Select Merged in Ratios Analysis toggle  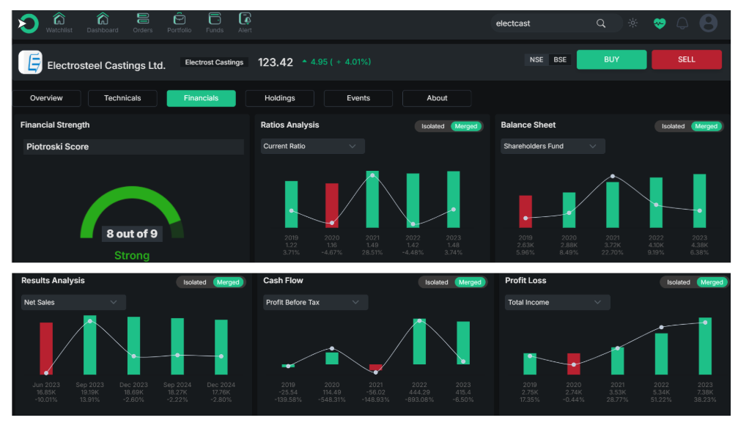pyautogui.click(x=466, y=126)
